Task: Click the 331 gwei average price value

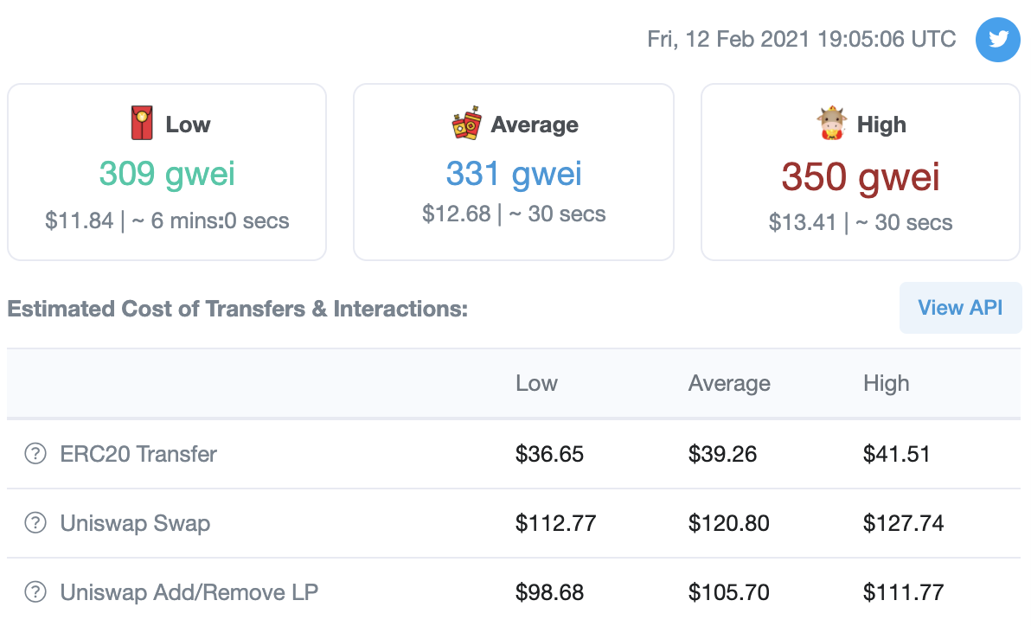Action: click(514, 174)
